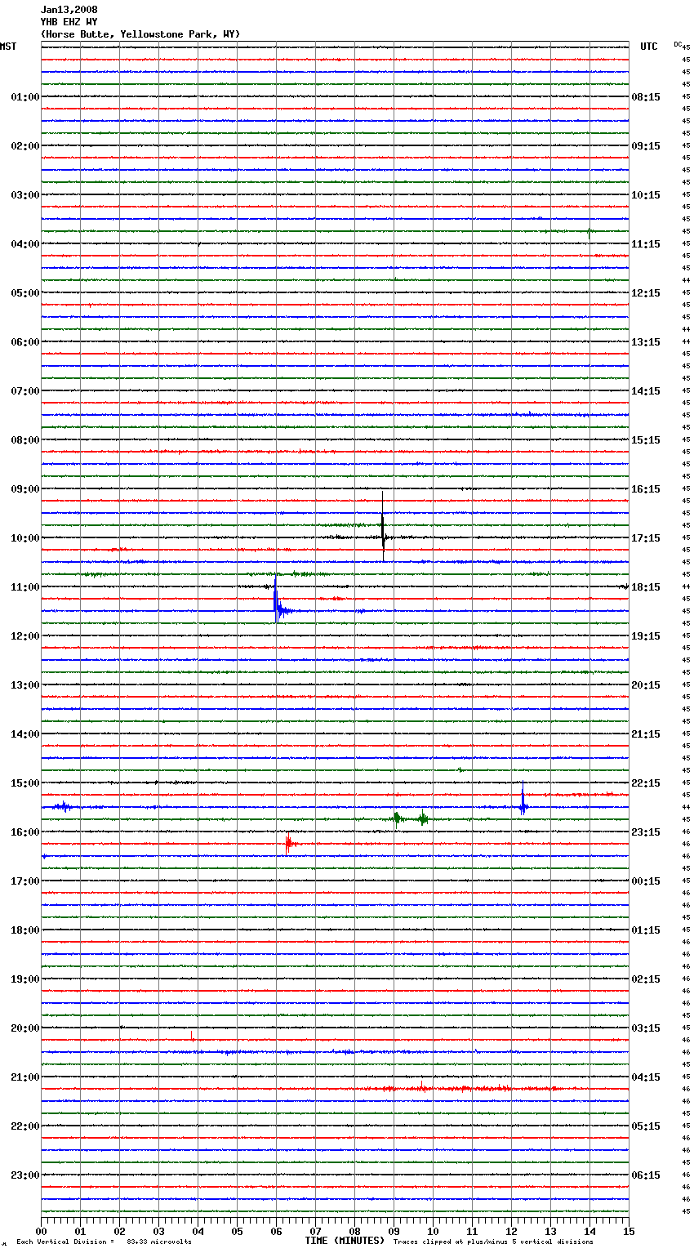
Task: Click the 12:15 UTC time label
Action: click(646, 293)
